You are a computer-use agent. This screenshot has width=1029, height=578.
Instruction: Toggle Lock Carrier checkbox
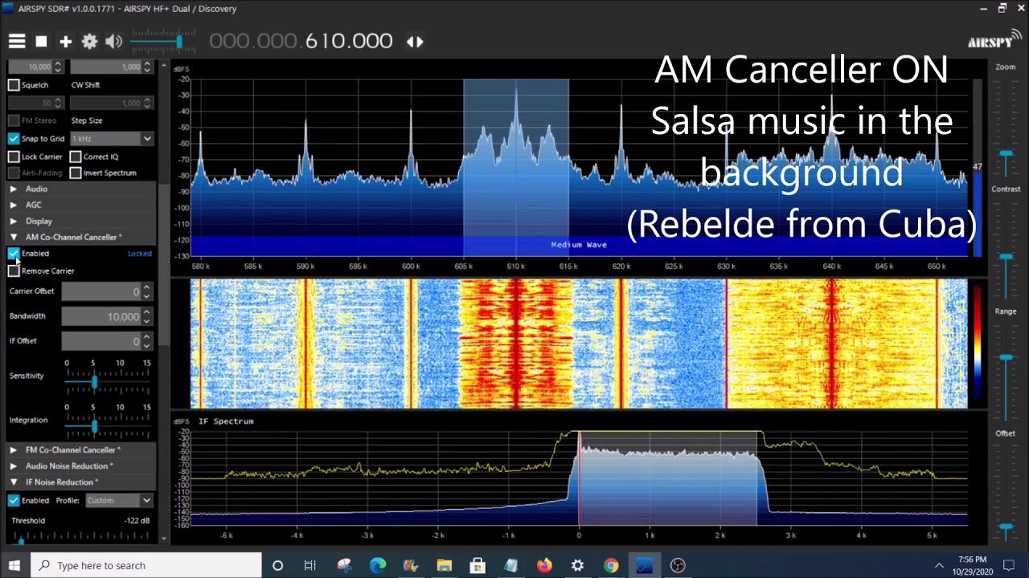(x=14, y=157)
